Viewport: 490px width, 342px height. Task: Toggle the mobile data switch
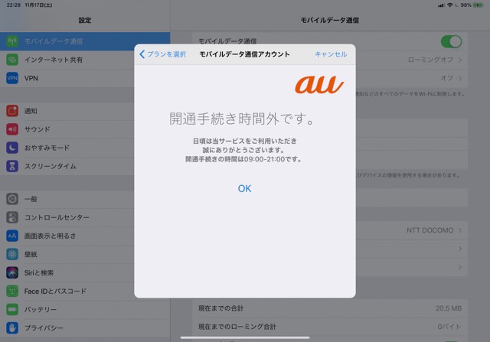point(451,41)
